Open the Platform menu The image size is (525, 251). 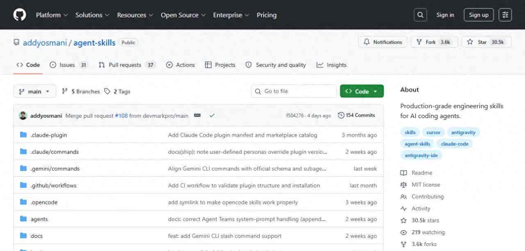coord(51,15)
